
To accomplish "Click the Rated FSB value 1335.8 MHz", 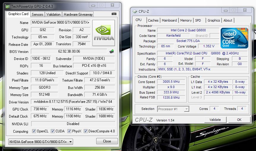I will coord(171,98).
